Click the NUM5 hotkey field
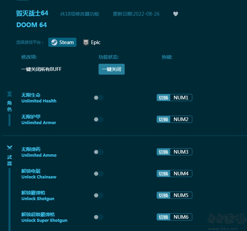Screen dimensions: 247x231 coord(181,195)
